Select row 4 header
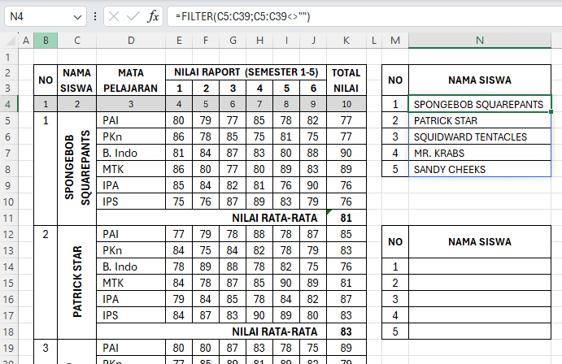Viewport: 562px width, 364px height. tap(9, 104)
